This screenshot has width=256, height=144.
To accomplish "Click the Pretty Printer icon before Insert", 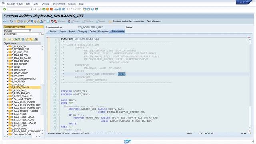I will (x=69, y=21).
